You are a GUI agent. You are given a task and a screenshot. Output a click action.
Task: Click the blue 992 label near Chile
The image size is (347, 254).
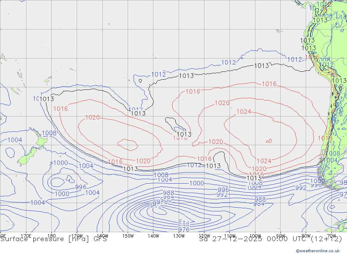[301, 188]
